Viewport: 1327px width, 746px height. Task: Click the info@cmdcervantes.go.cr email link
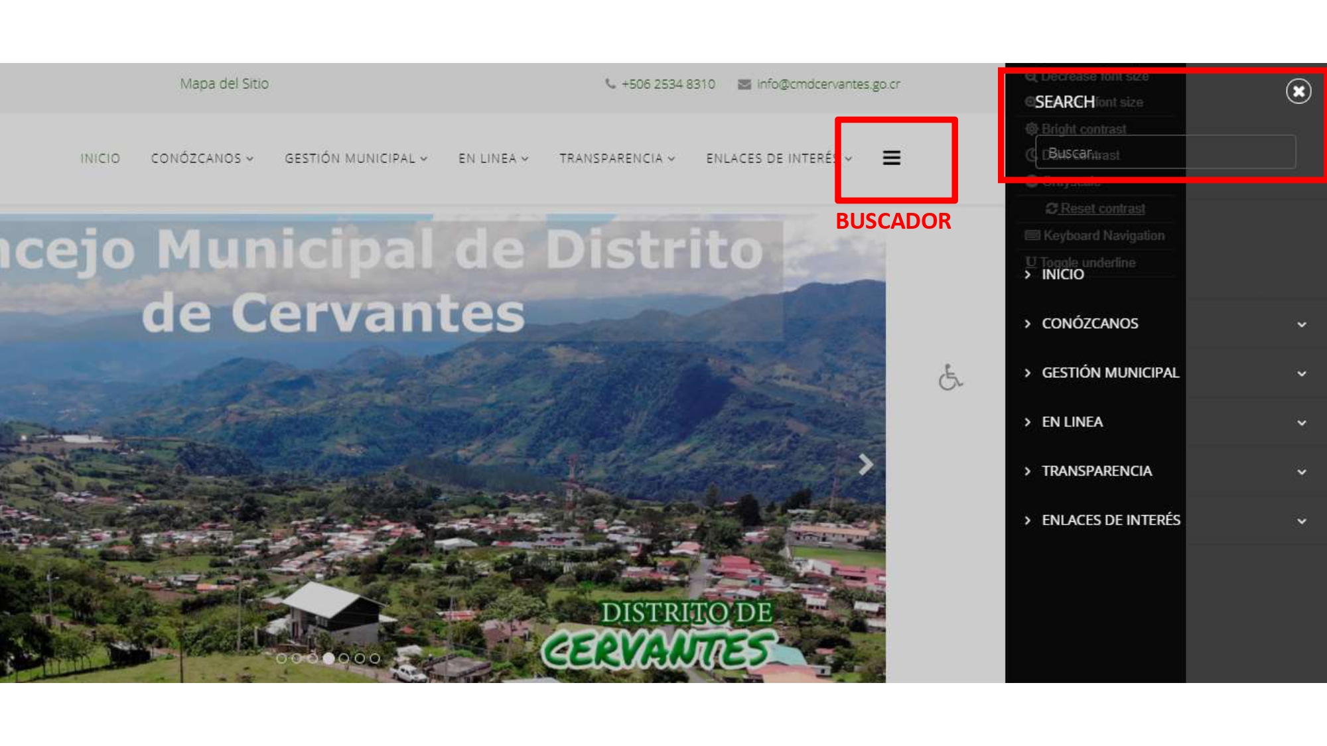pyautogui.click(x=828, y=84)
